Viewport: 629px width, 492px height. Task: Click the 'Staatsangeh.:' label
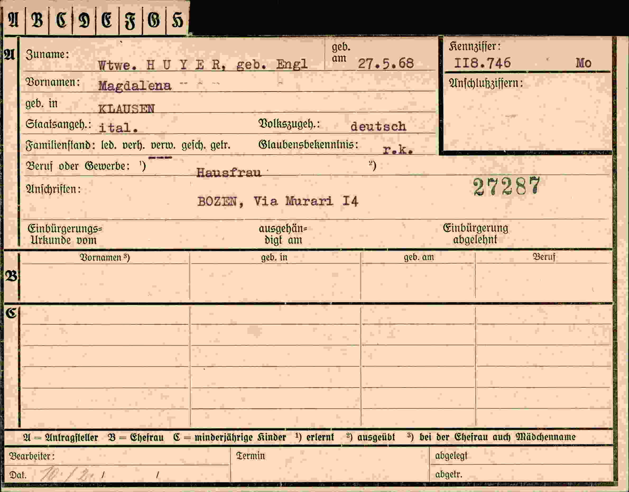click(58, 124)
